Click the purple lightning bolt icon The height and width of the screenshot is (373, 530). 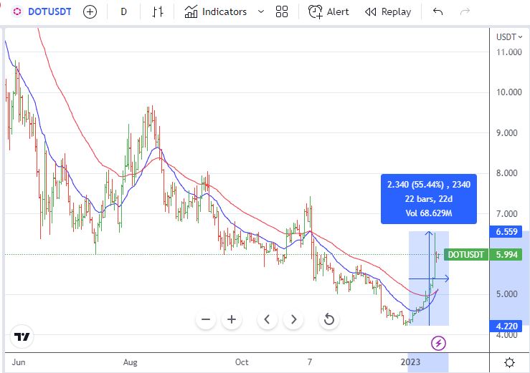pos(438,344)
